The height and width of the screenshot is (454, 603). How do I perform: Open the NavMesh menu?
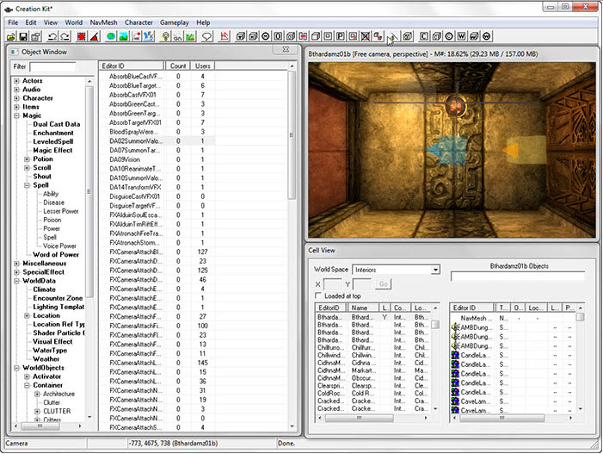tap(105, 22)
